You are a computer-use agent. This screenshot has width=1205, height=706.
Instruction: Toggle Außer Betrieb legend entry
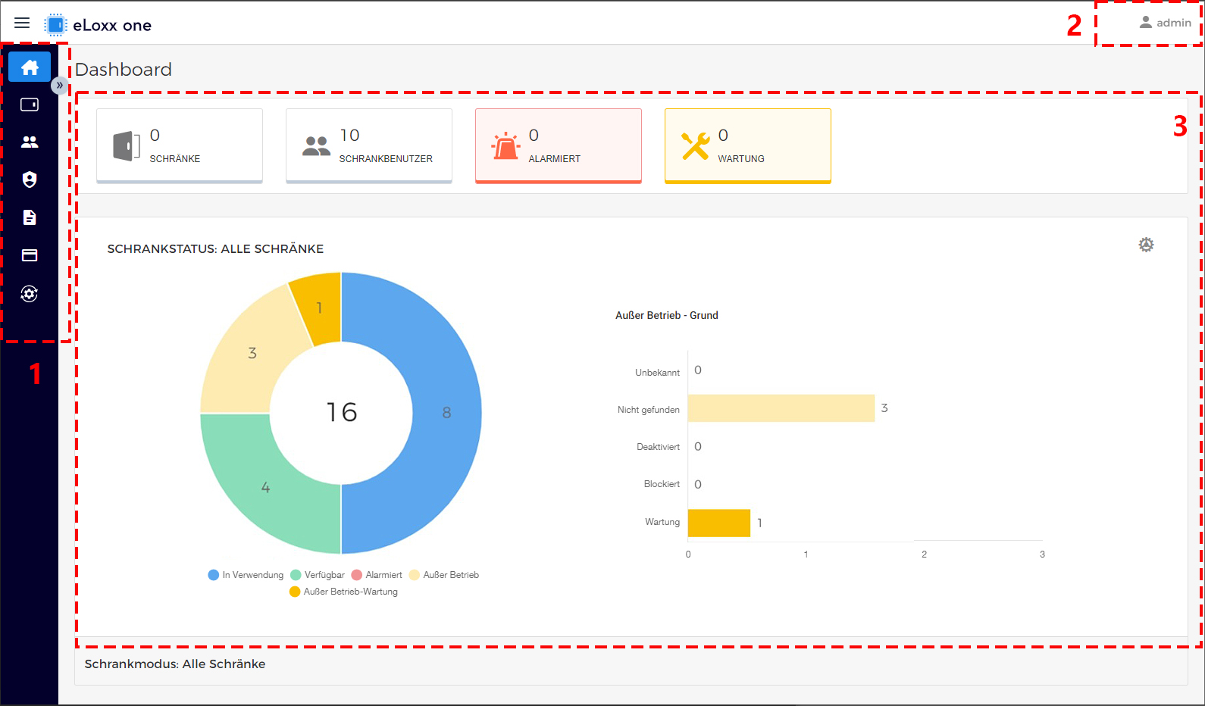(444, 575)
